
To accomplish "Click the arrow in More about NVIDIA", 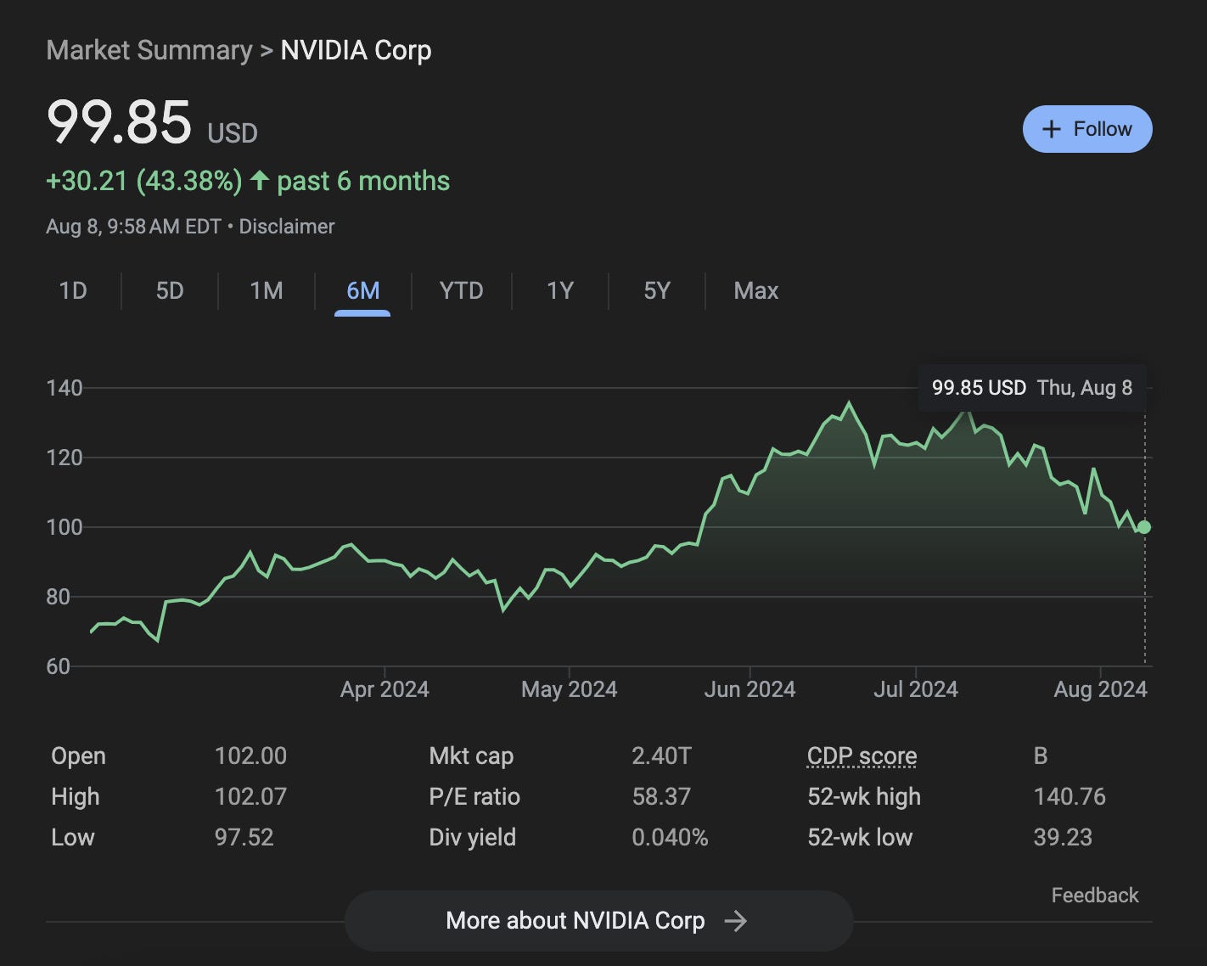I will click(735, 921).
